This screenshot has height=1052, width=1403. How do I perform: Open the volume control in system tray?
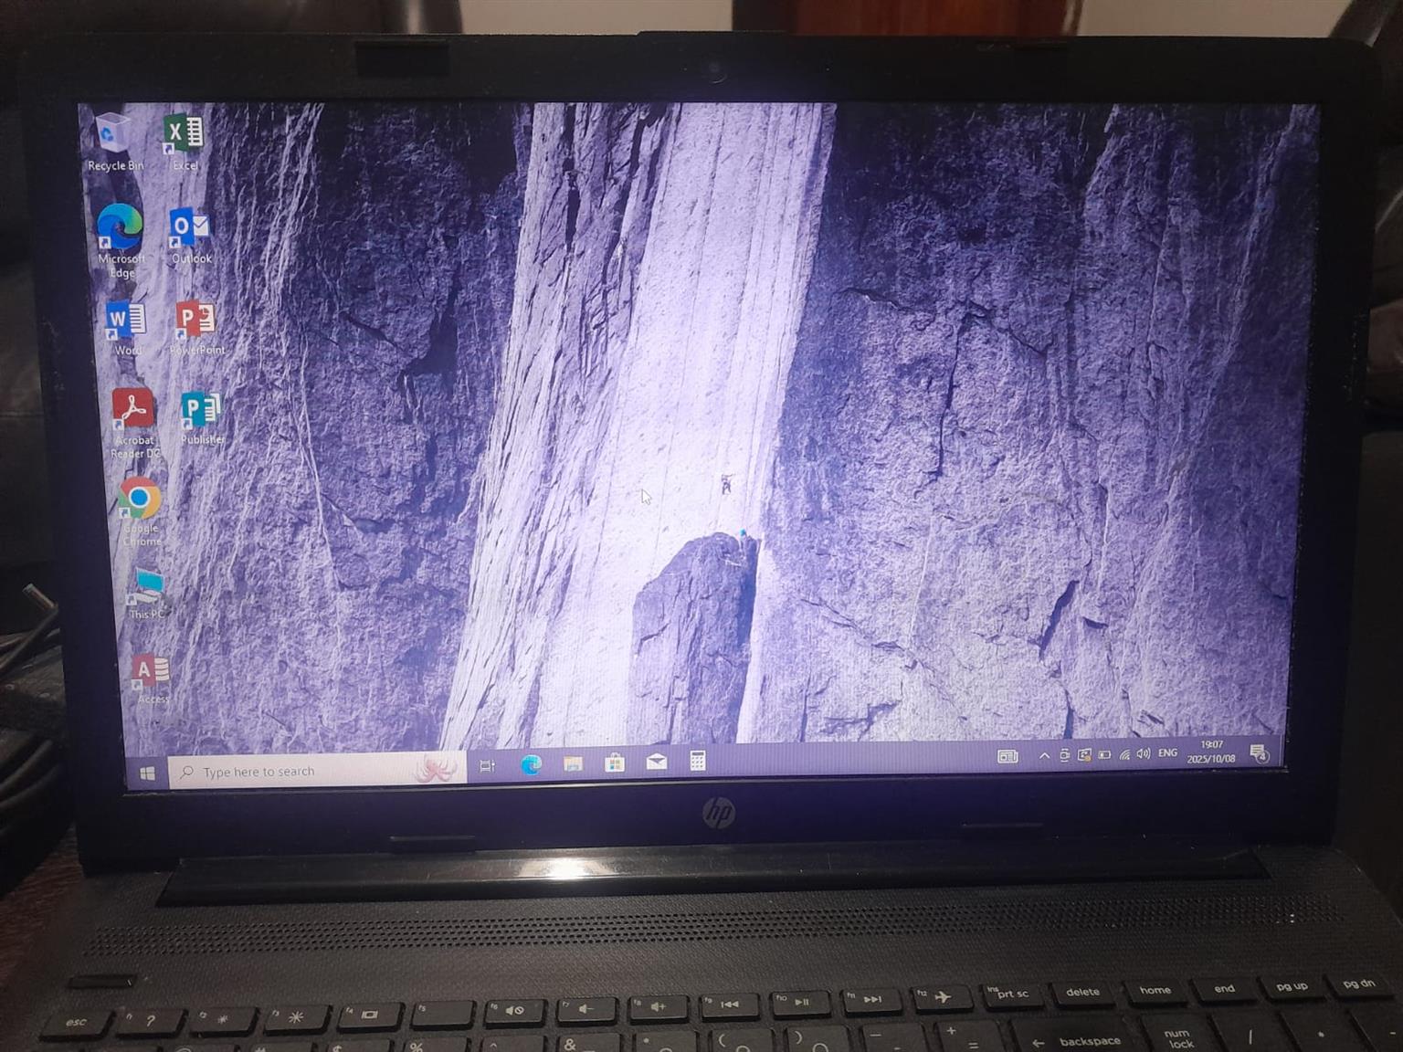pyautogui.click(x=1143, y=754)
